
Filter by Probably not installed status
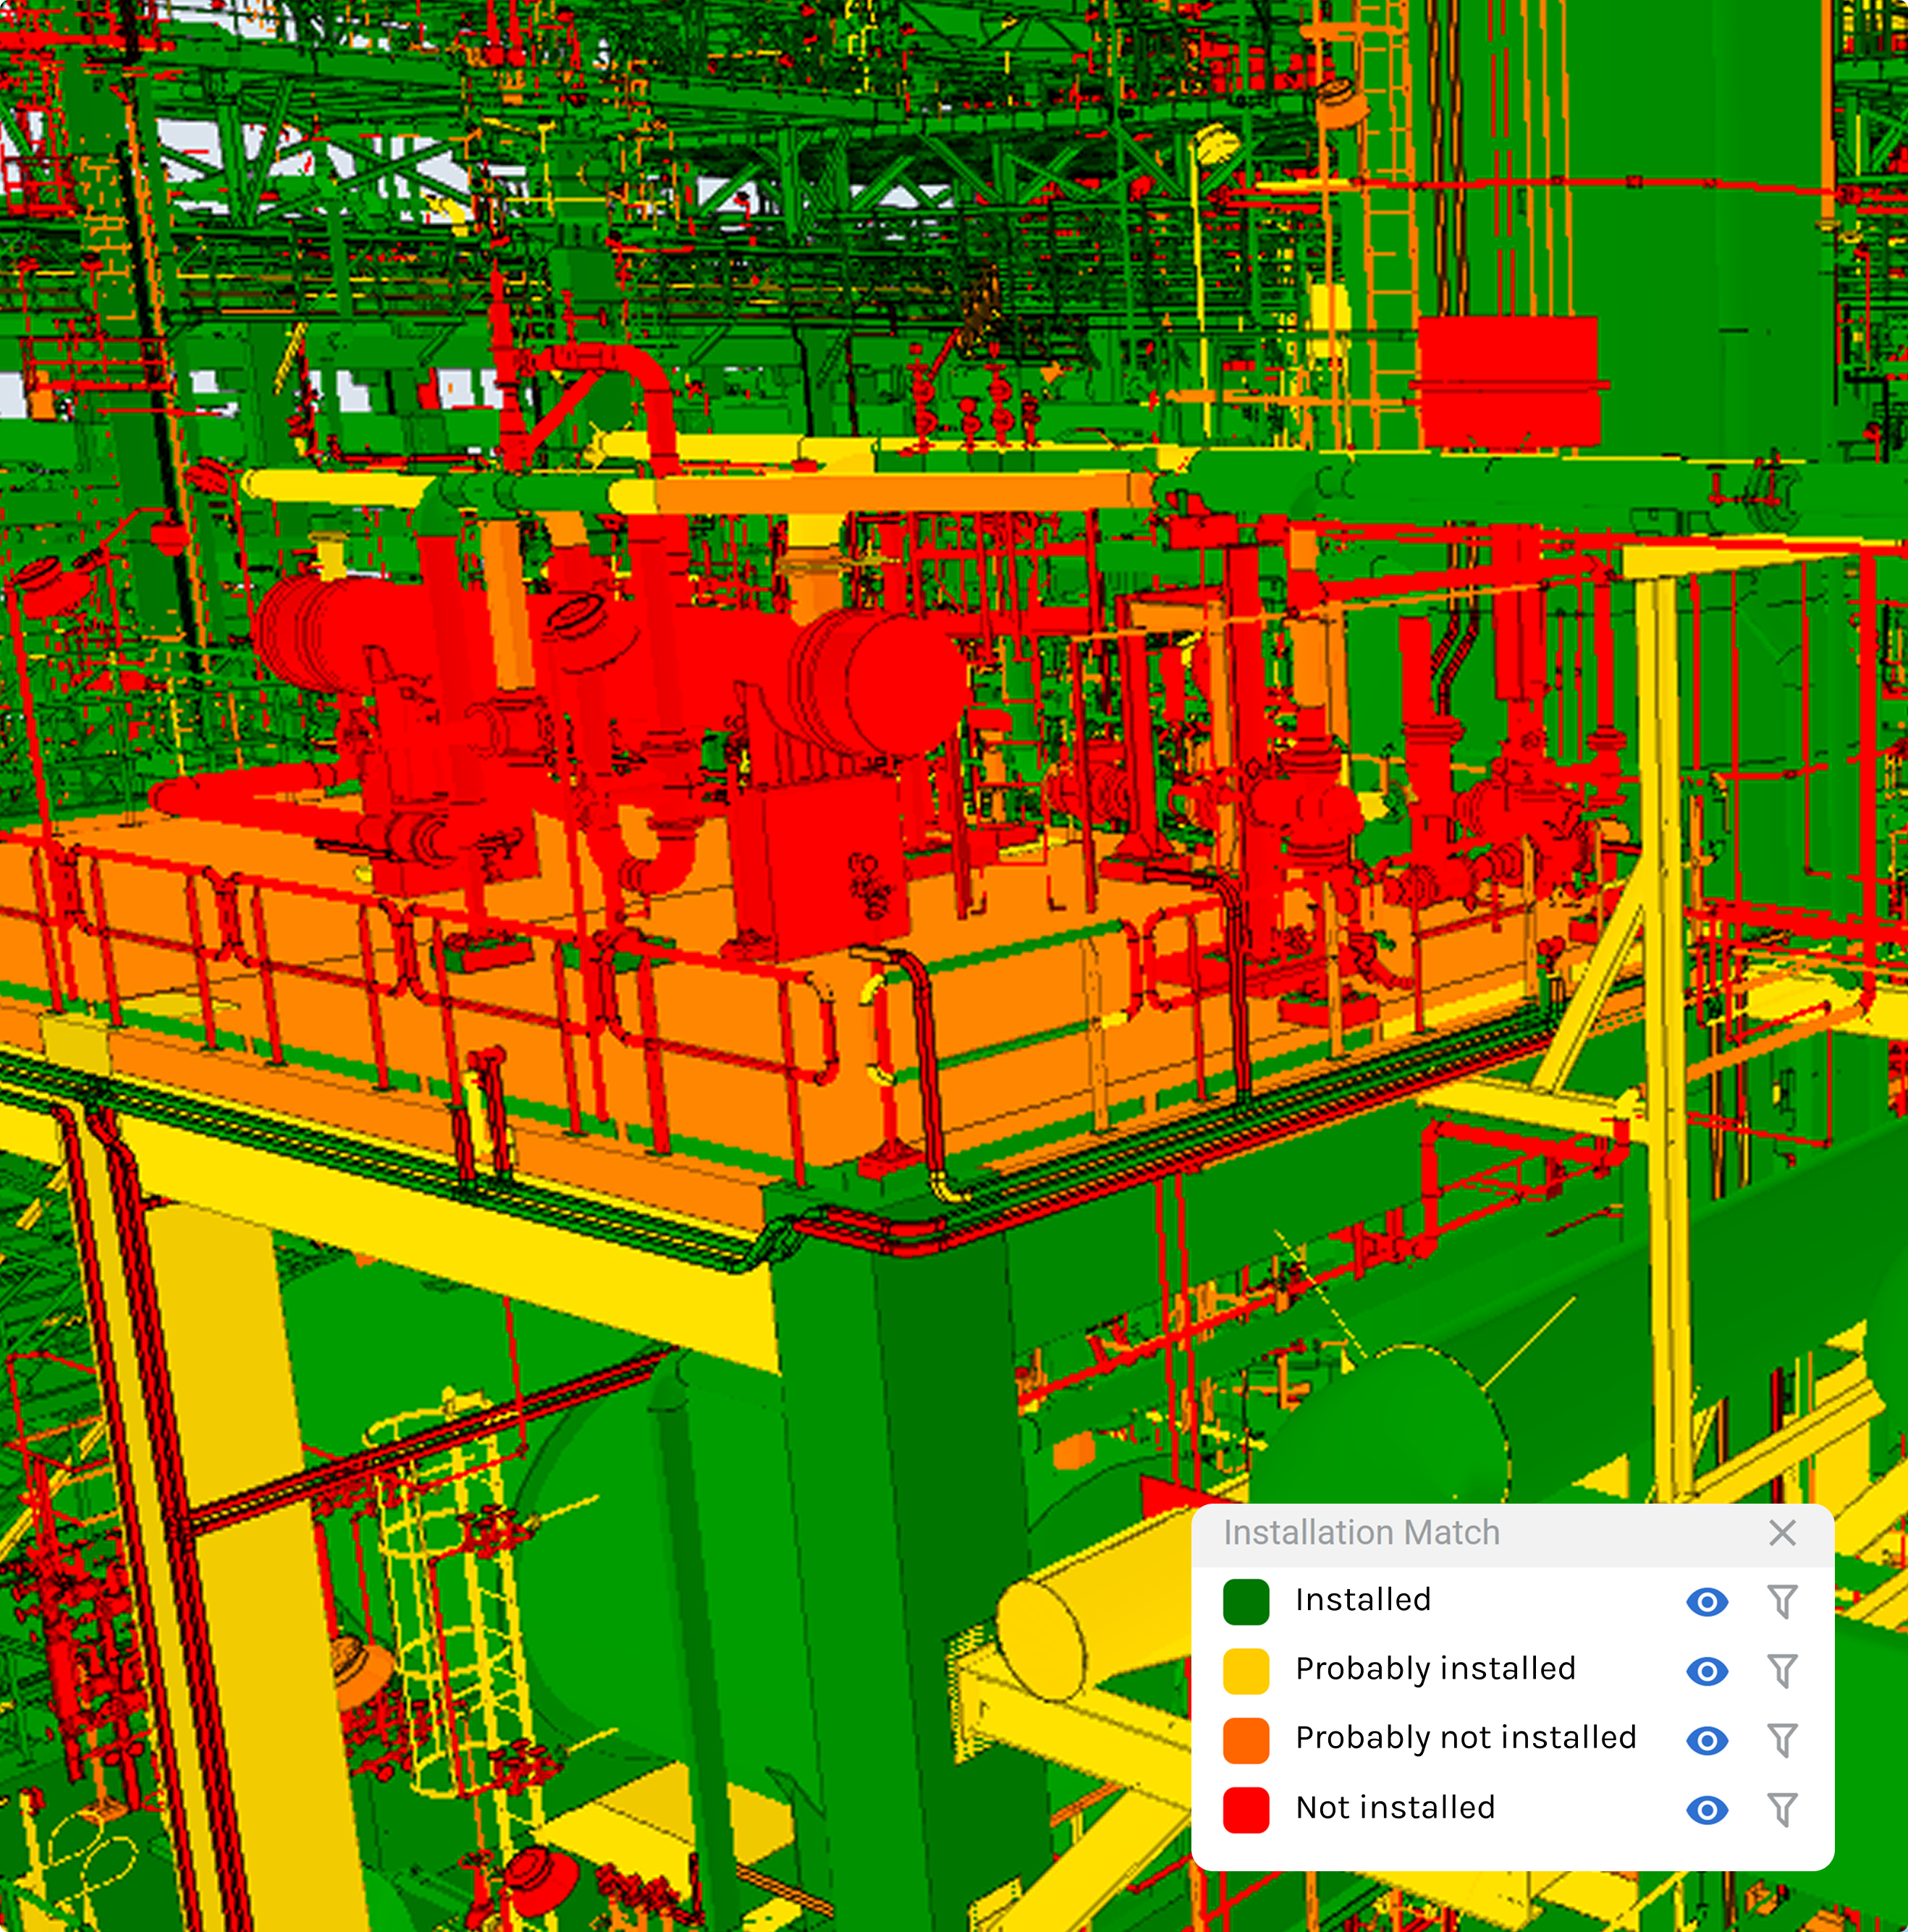[1782, 1741]
